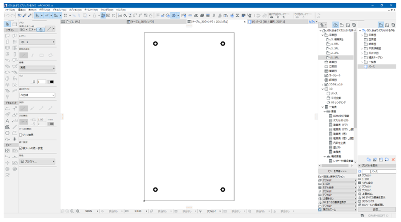Click the Layout Book icon in the right organizer pane
This screenshot has height=222, width=401.
(387, 25)
